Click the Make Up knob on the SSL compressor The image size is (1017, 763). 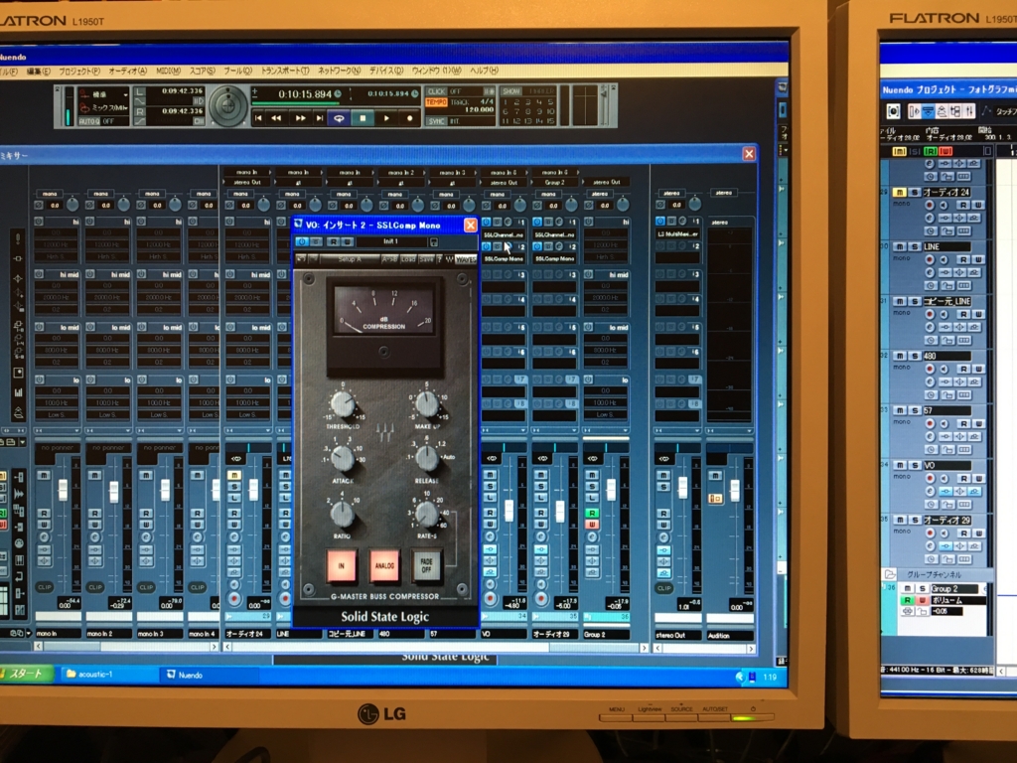coord(426,403)
